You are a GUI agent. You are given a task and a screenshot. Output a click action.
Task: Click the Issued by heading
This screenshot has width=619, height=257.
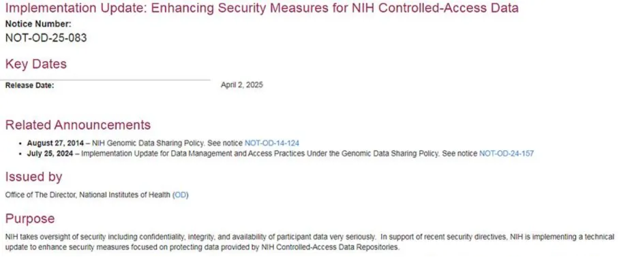pyautogui.click(x=33, y=177)
